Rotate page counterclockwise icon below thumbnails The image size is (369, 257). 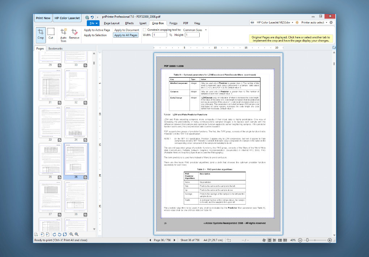60,234
